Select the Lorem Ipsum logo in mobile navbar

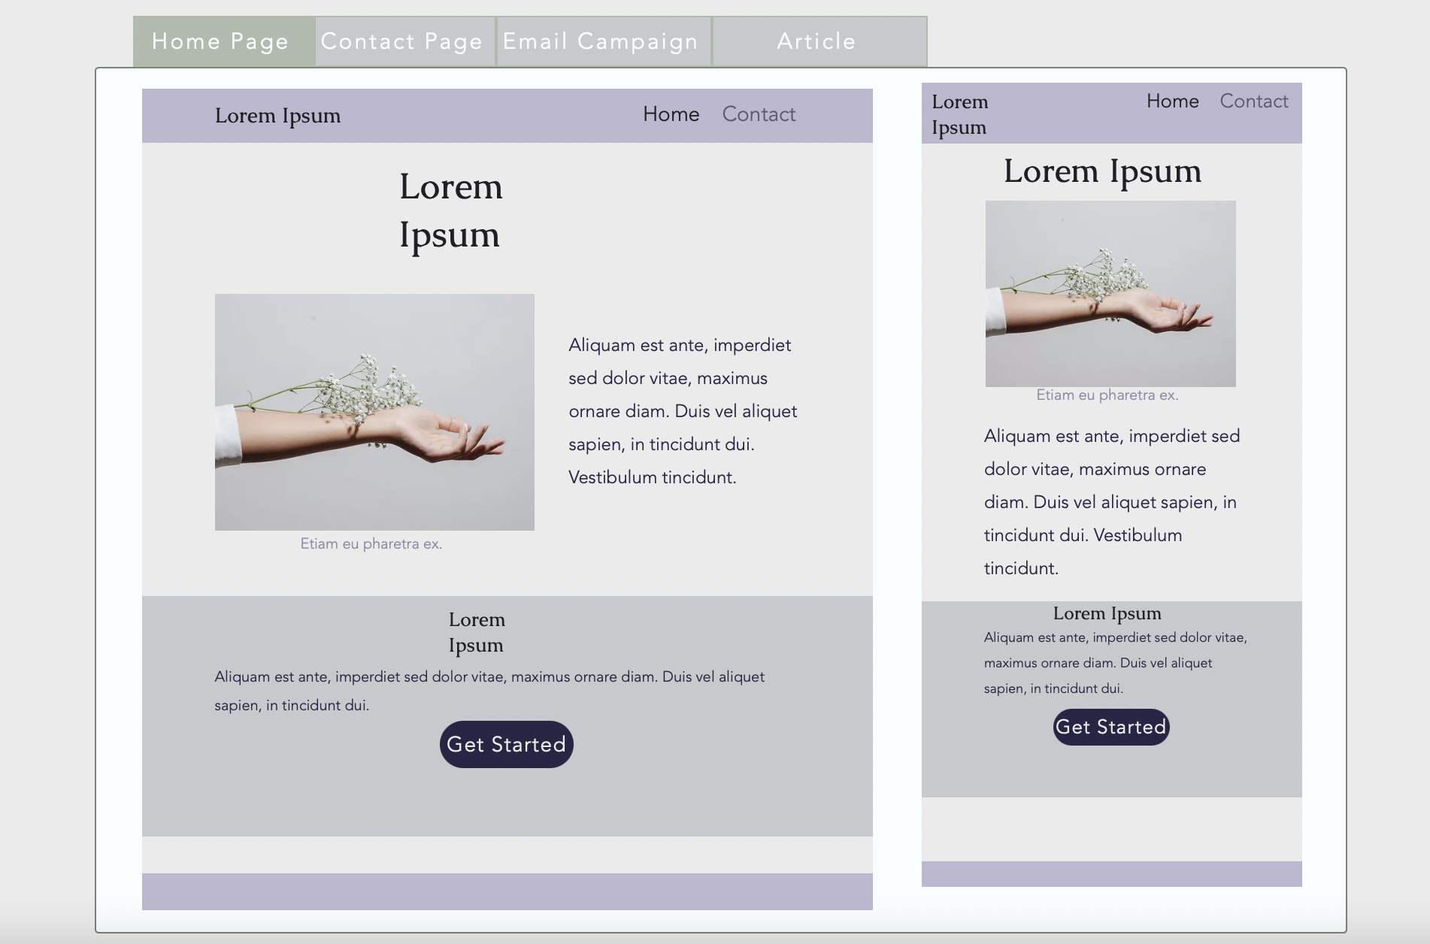959,113
